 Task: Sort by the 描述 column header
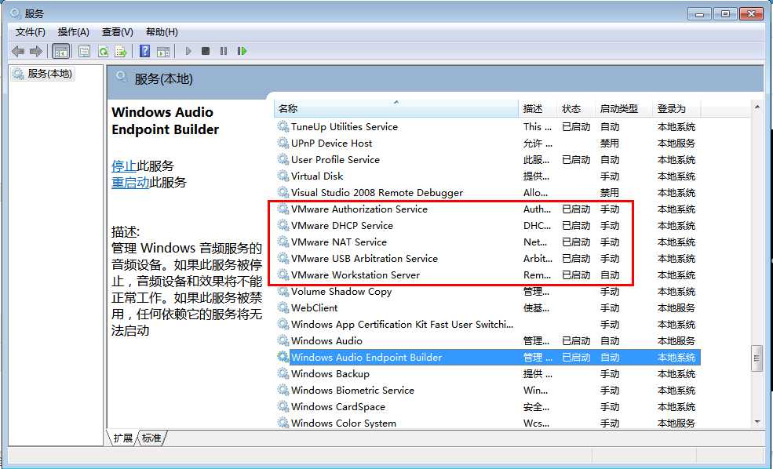pos(538,109)
